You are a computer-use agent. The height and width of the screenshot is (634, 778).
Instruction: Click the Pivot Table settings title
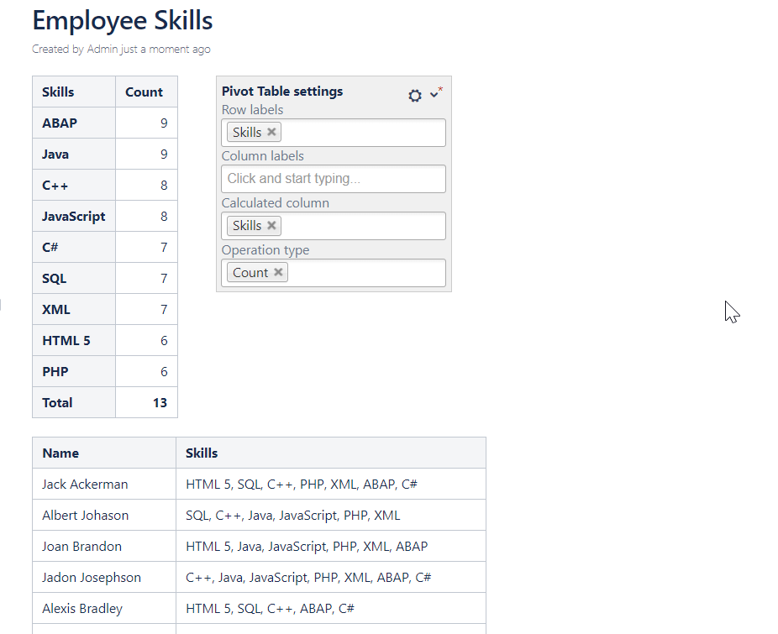pos(282,92)
